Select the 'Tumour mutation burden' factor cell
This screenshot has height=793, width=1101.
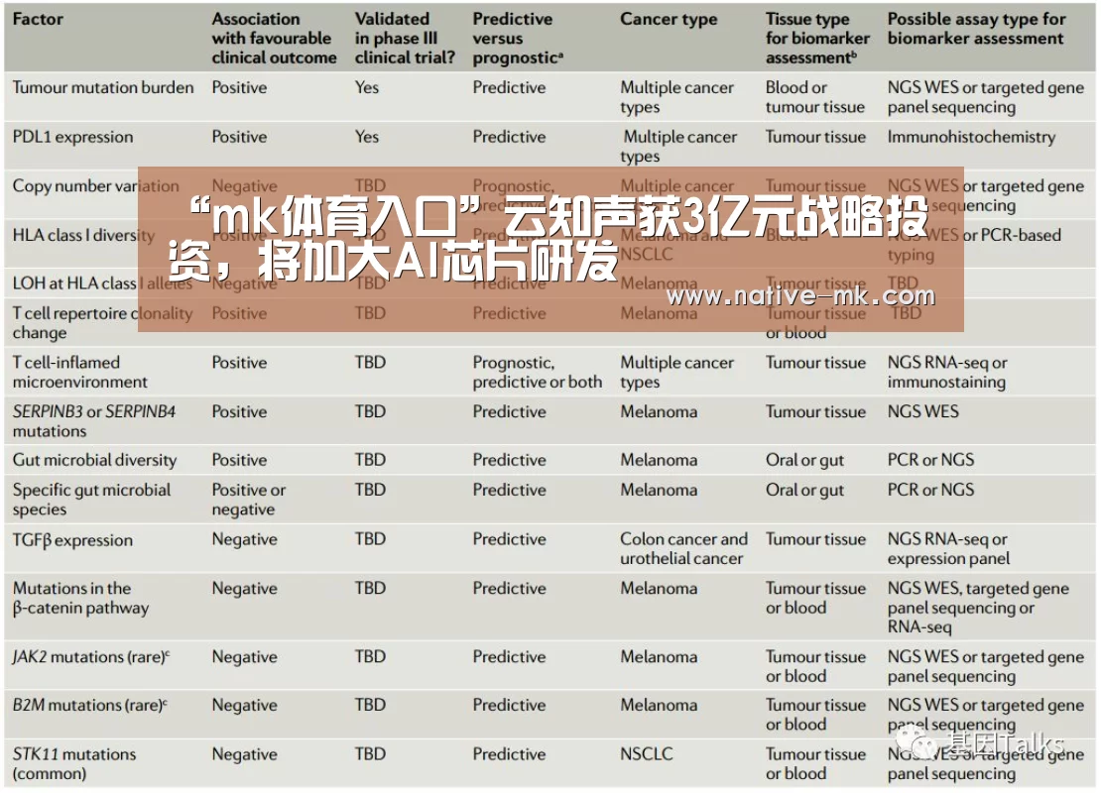pyautogui.click(x=102, y=87)
